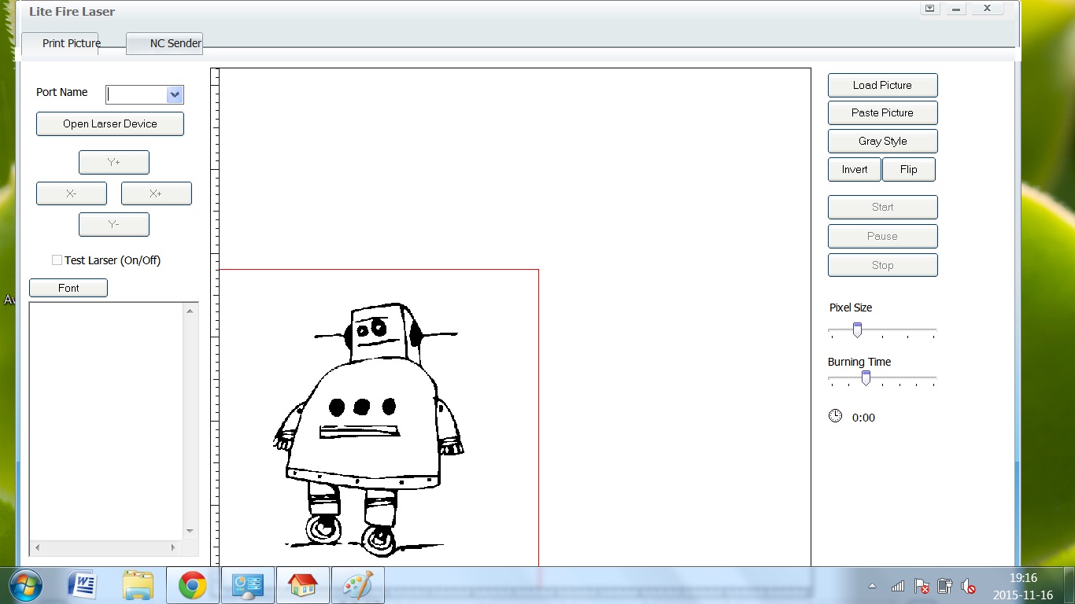Click into the Port Name input field

(136, 94)
